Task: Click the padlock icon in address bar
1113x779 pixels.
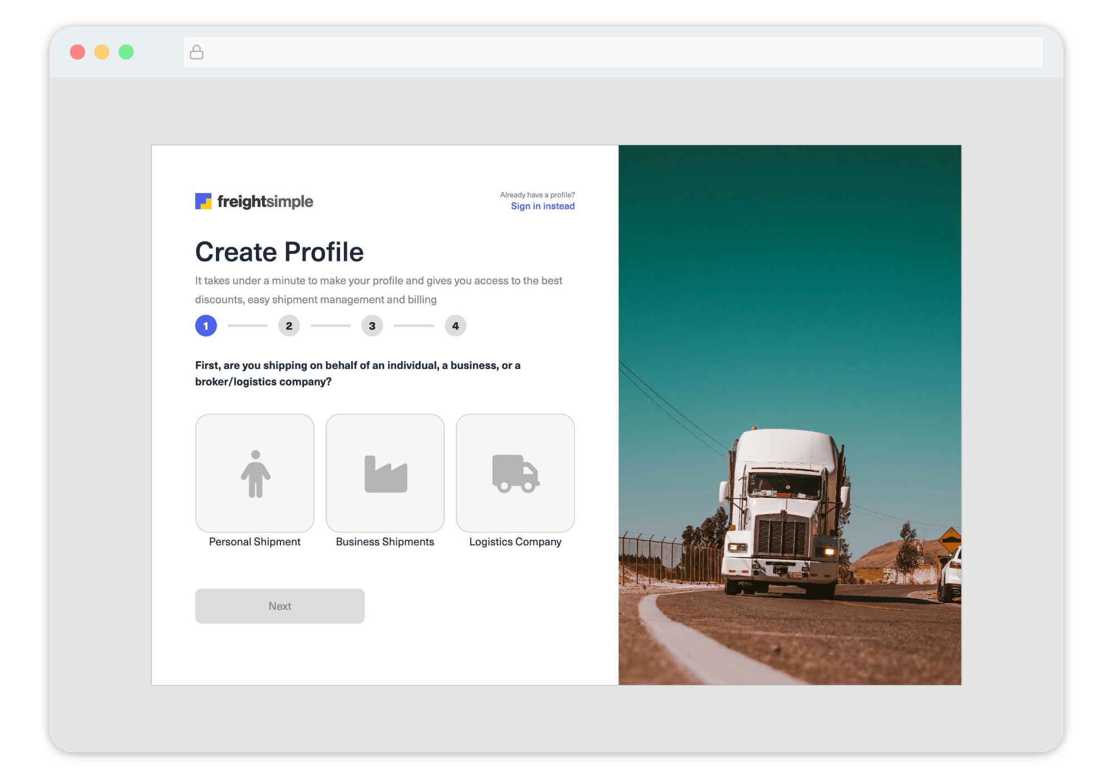Action: pos(196,52)
